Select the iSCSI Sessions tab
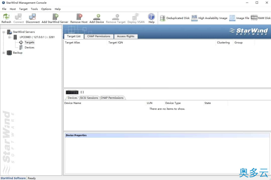This screenshot has width=271, height=180. click(89, 98)
